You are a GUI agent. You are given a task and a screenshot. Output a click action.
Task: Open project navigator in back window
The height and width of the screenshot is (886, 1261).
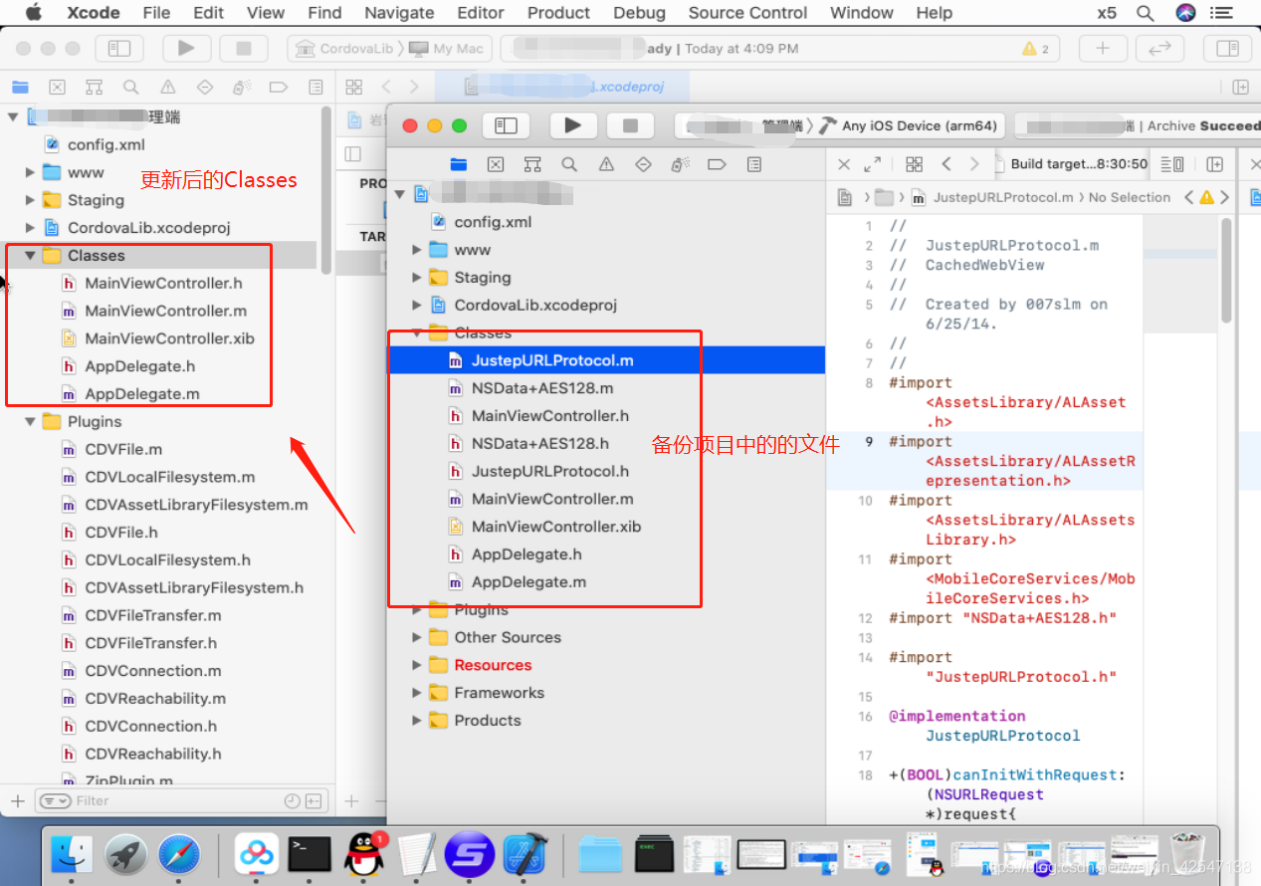pos(20,87)
